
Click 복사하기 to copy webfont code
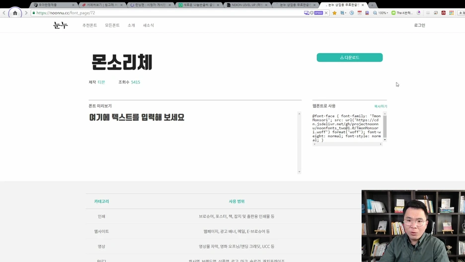[381, 106]
